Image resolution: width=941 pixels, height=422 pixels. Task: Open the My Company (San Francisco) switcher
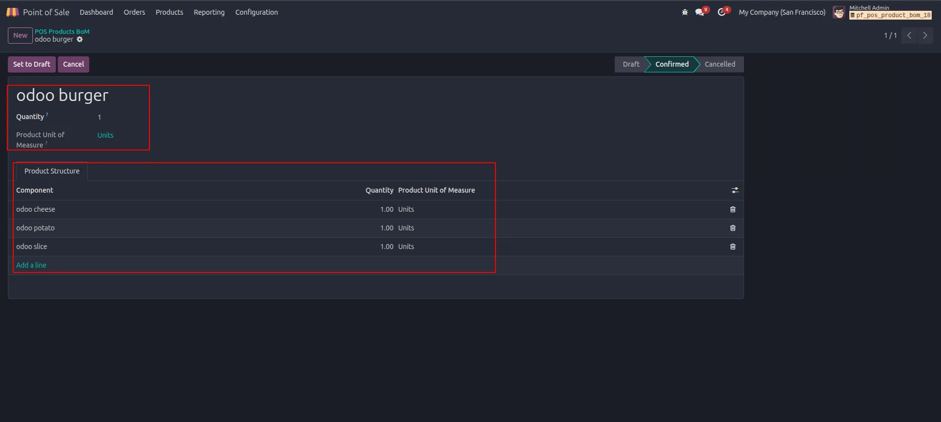point(782,12)
